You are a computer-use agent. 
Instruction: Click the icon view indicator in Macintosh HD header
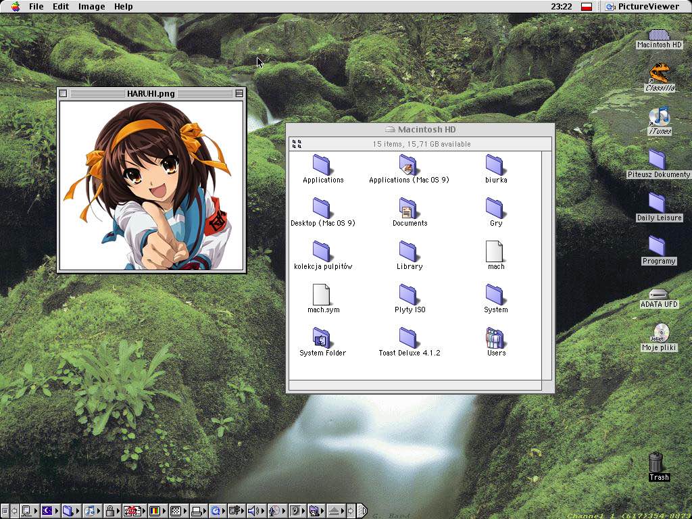(297, 144)
